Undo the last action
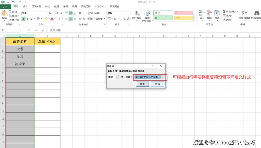This screenshot has width=261, height=148. [13, 2]
